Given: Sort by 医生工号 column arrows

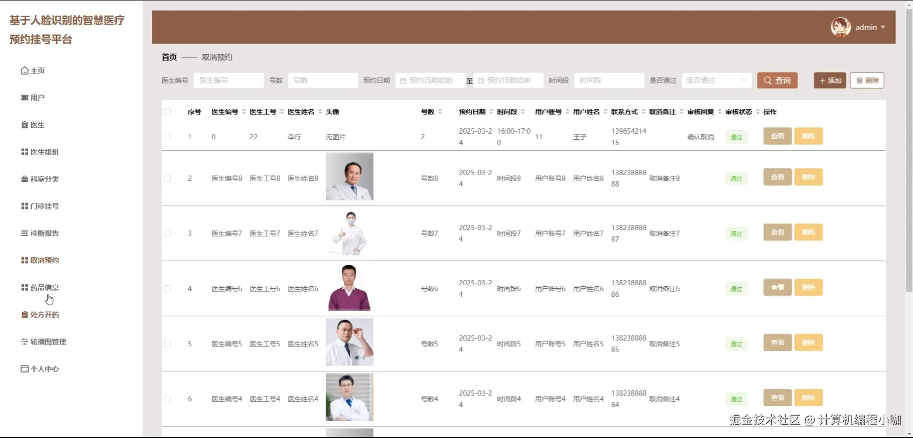Looking at the screenshot, I should click(x=282, y=112).
